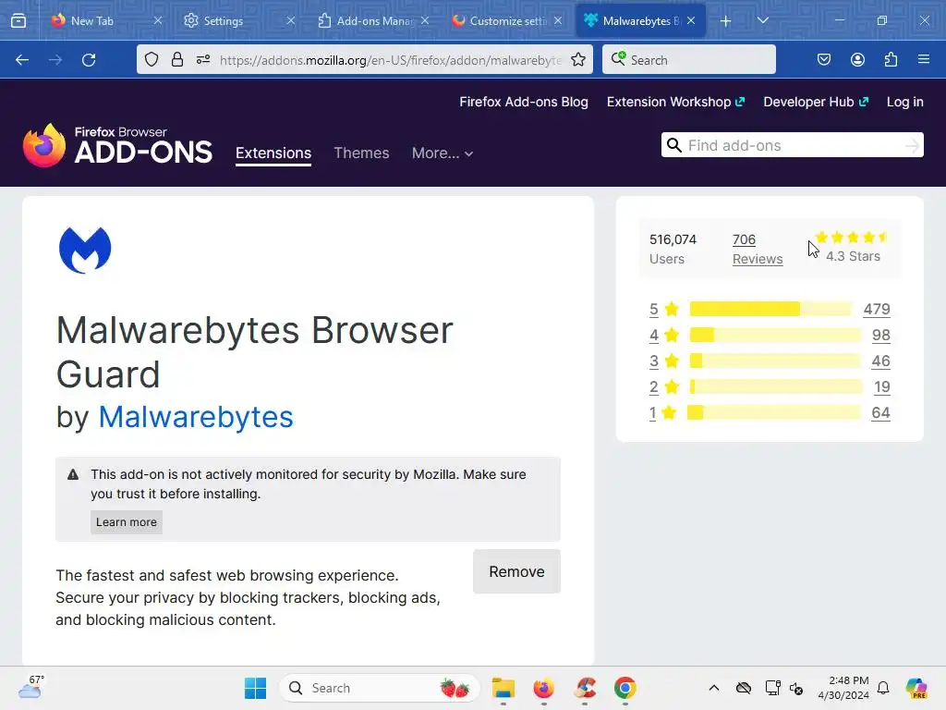The width and height of the screenshot is (946, 710).
Task: Open the 19 two-star review count
Action: pyautogui.click(x=882, y=387)
